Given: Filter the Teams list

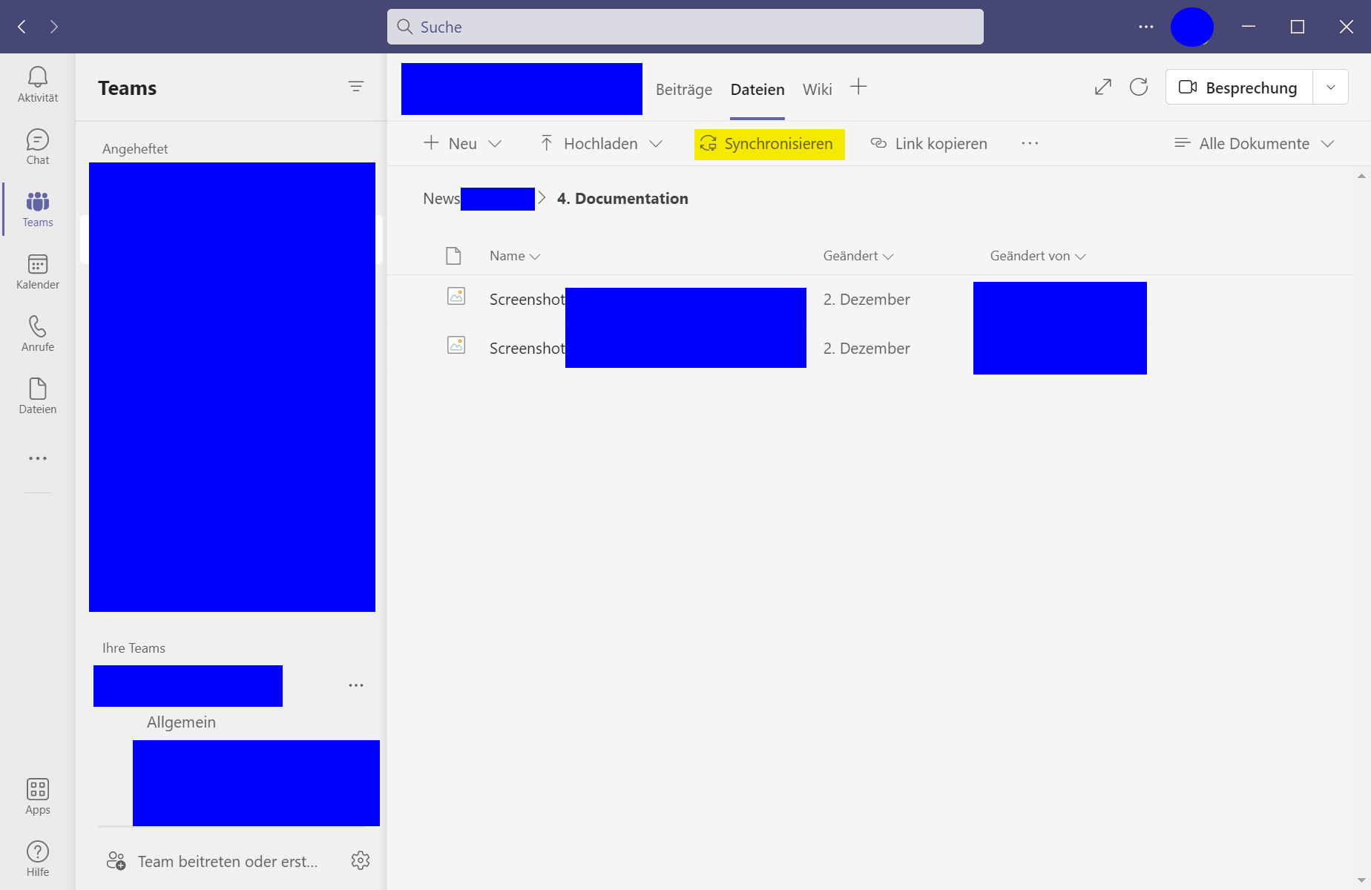Looking at the screenshot, I should pyautogui.click(x=356, y=87).
